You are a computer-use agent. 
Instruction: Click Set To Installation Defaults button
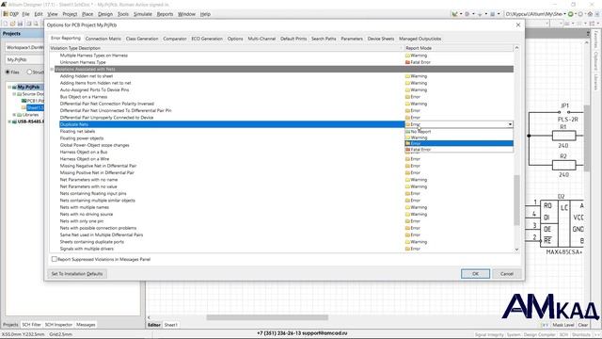click(77, 274)
